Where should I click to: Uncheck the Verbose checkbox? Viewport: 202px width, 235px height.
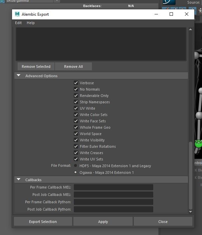tap(76, 83)
